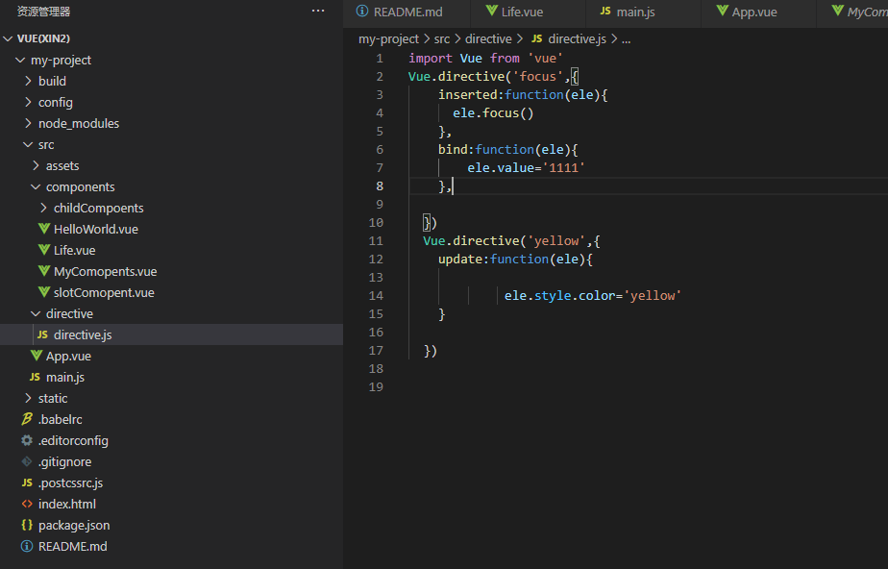The height and width of the screenshot is (569, 888).
Task: Click the Vue icon beside App.vue in tree
Action: (x=37, y=355)
